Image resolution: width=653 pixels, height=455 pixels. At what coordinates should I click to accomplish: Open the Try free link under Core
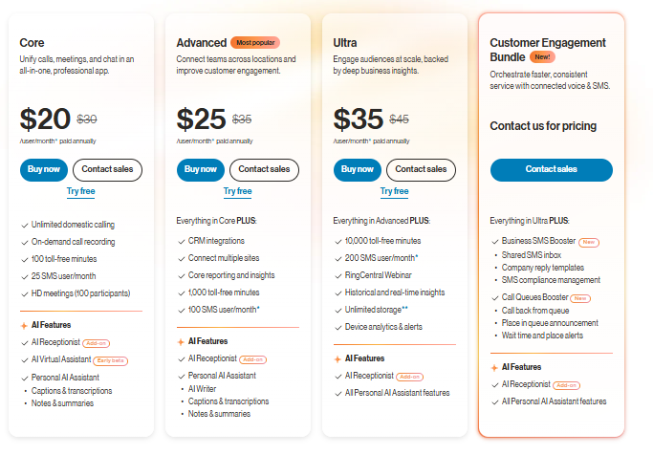click(80, 191)
